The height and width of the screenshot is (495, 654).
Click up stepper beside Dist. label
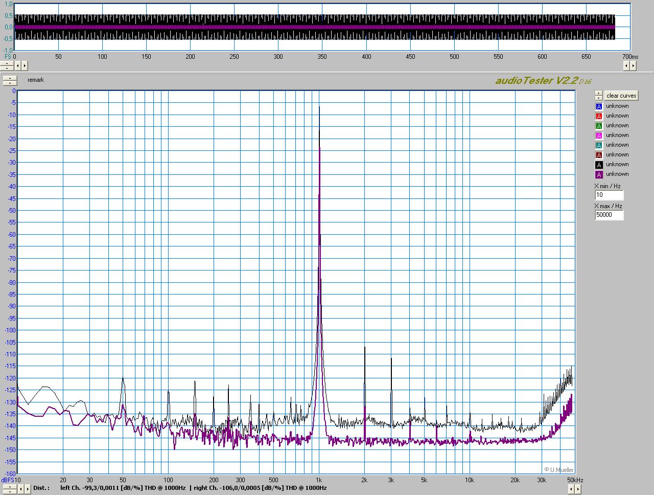point(10,486)
